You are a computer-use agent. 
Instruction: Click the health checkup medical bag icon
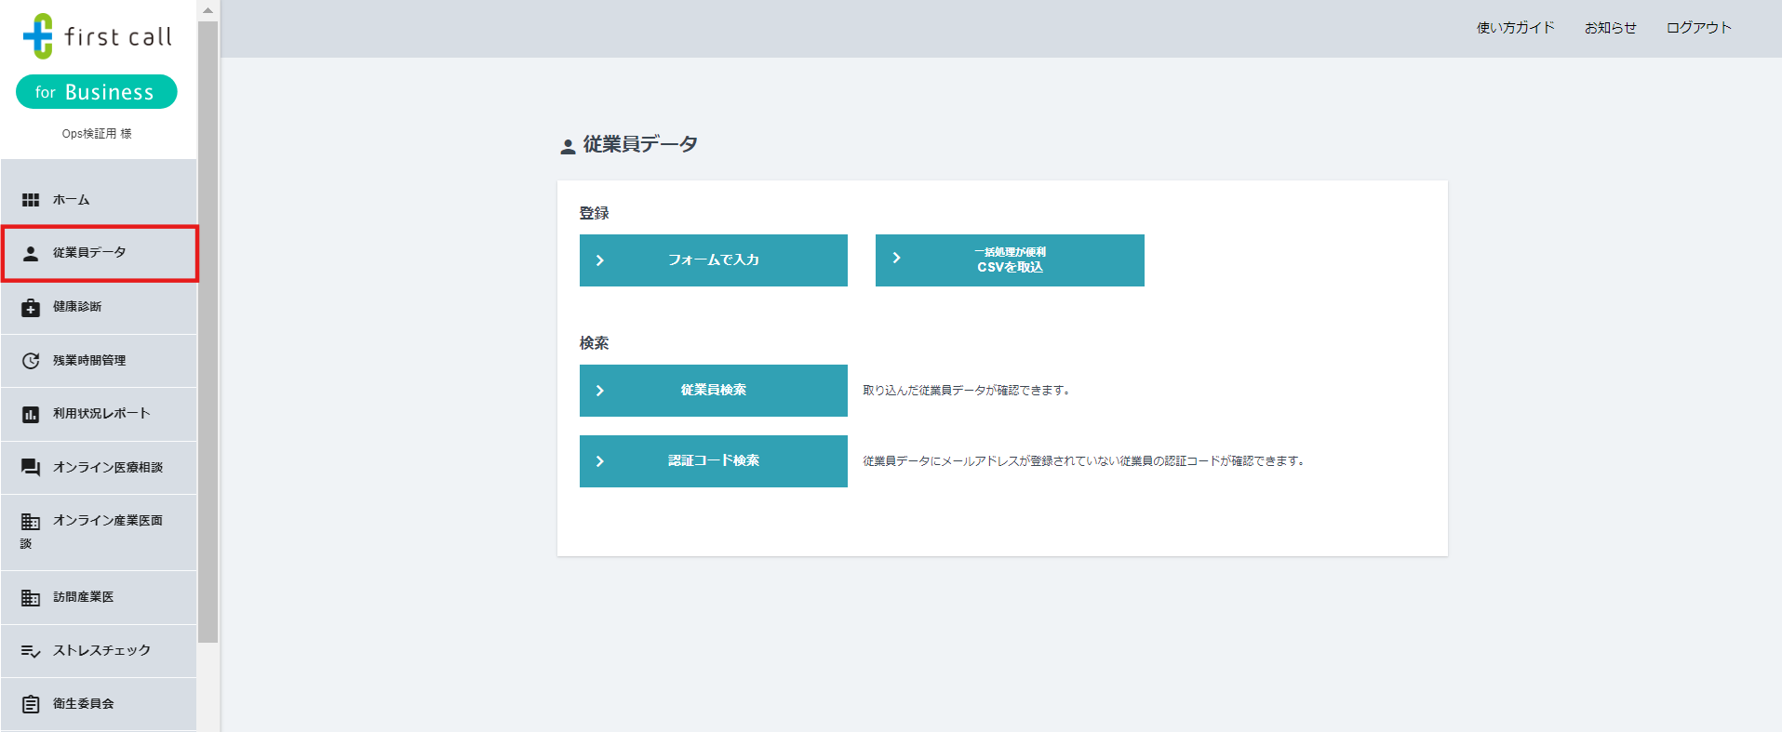point(31,308)
